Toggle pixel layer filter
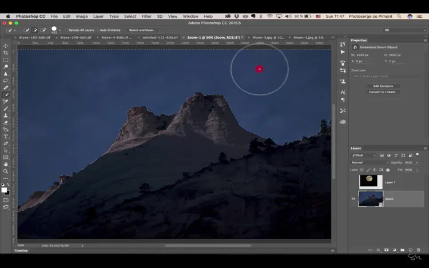Screen dimensions: 429x268 pos(382,155)
